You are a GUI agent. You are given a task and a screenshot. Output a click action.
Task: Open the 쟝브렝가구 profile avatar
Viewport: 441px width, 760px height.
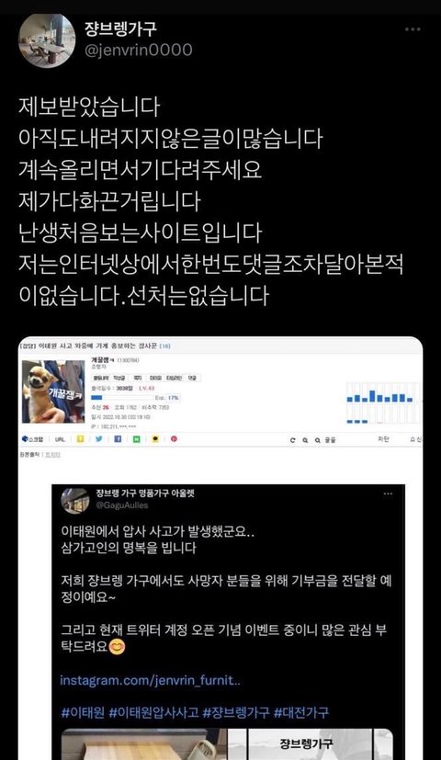coord(47,40)
